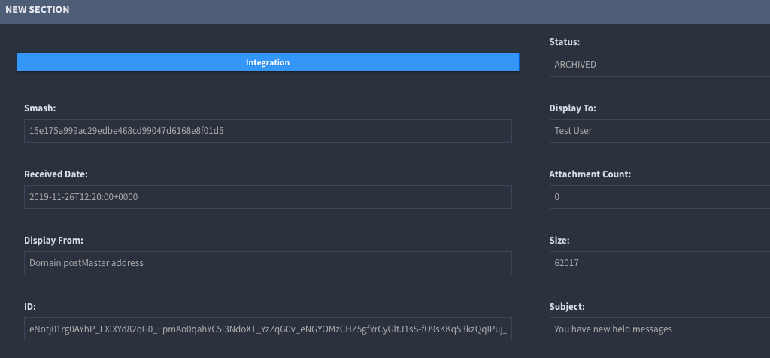Click the Size label

[x=559, y=241]
